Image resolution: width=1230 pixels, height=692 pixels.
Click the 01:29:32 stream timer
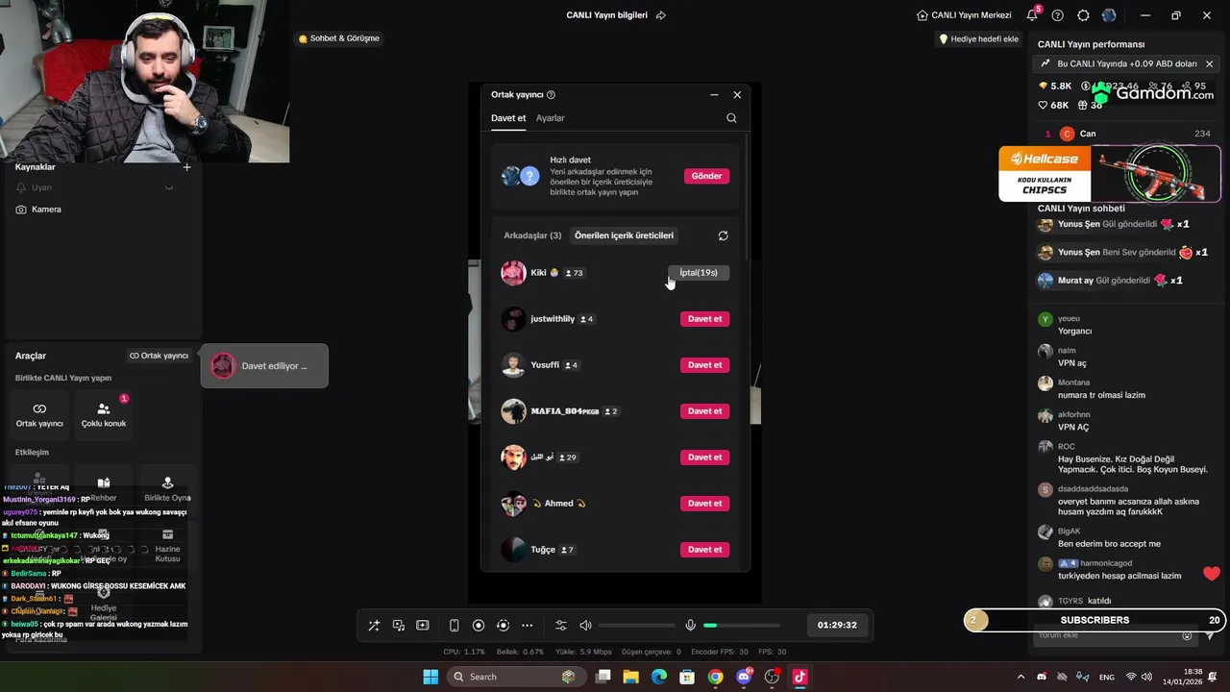[837, 625]
